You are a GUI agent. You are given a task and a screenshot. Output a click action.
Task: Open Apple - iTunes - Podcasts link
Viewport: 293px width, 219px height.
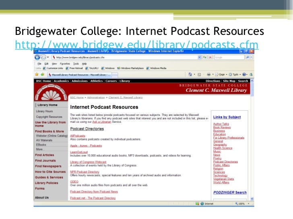pos(86,146)
